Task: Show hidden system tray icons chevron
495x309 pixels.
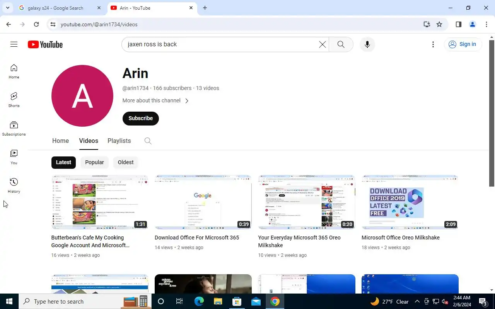Action: [x=417, y=302]
